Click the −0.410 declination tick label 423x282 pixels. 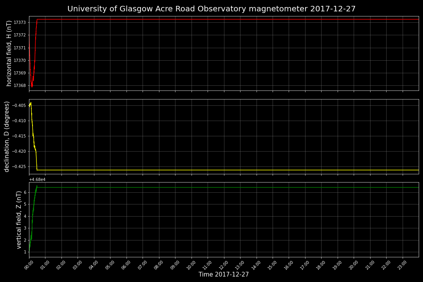coord(19,121)
